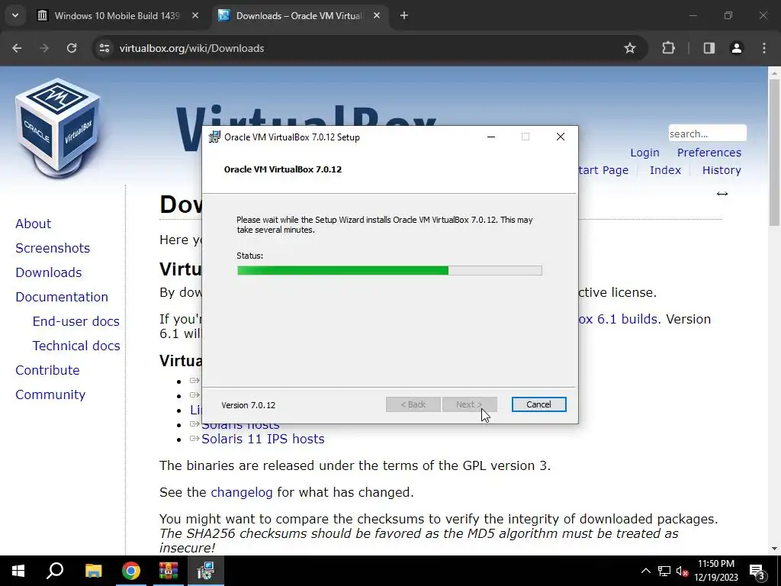Screen dimensions: 781x586
Task: Close the Windows 10 Mobile Build tab
Action: click(195, 15)
